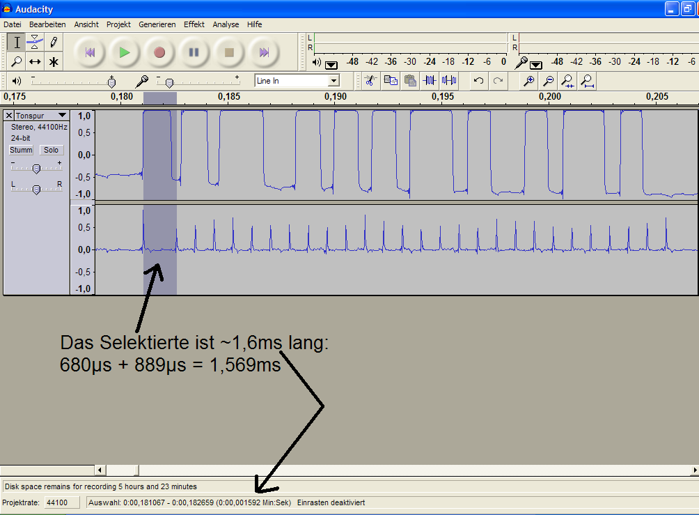Open the Analyse menu
699x515 pixels.
point(226,24)
